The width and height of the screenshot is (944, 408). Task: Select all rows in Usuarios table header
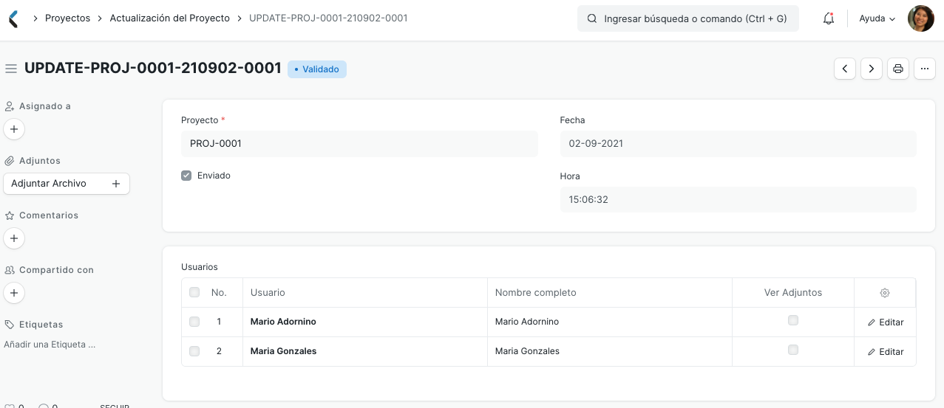pyautogui.click(x=194, y=292)
